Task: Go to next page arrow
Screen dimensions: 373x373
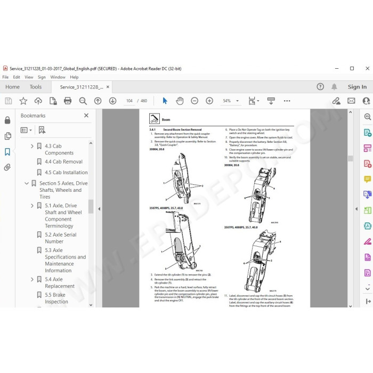Action: coord(112,101)
